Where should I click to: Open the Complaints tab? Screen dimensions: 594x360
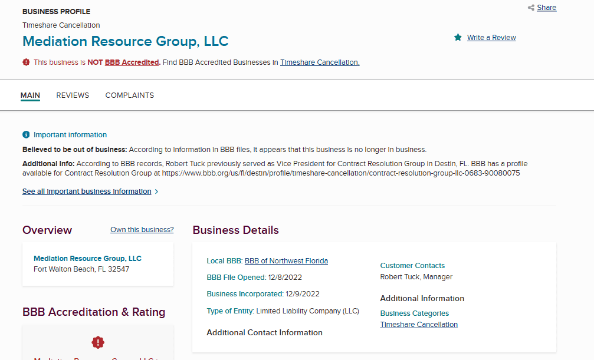click(x=129, y=95)
